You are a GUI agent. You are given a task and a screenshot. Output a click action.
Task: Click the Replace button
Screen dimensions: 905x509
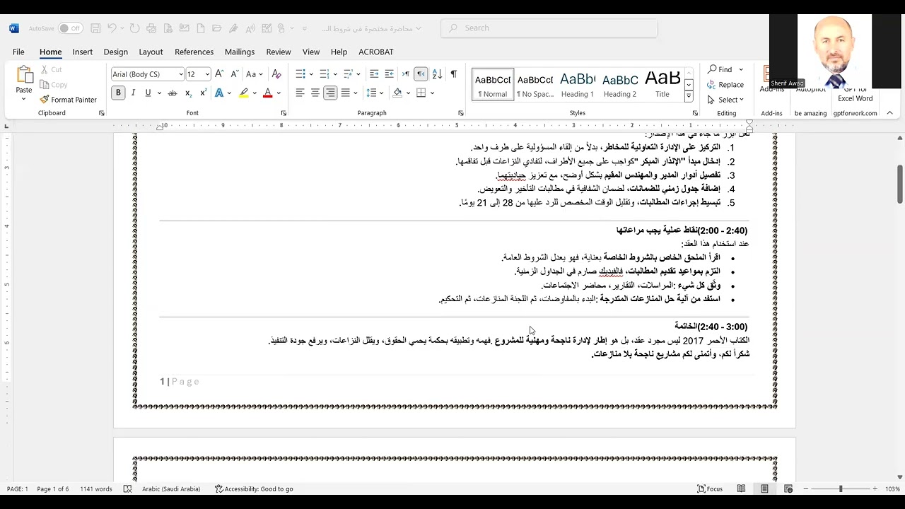pos(725,85)
